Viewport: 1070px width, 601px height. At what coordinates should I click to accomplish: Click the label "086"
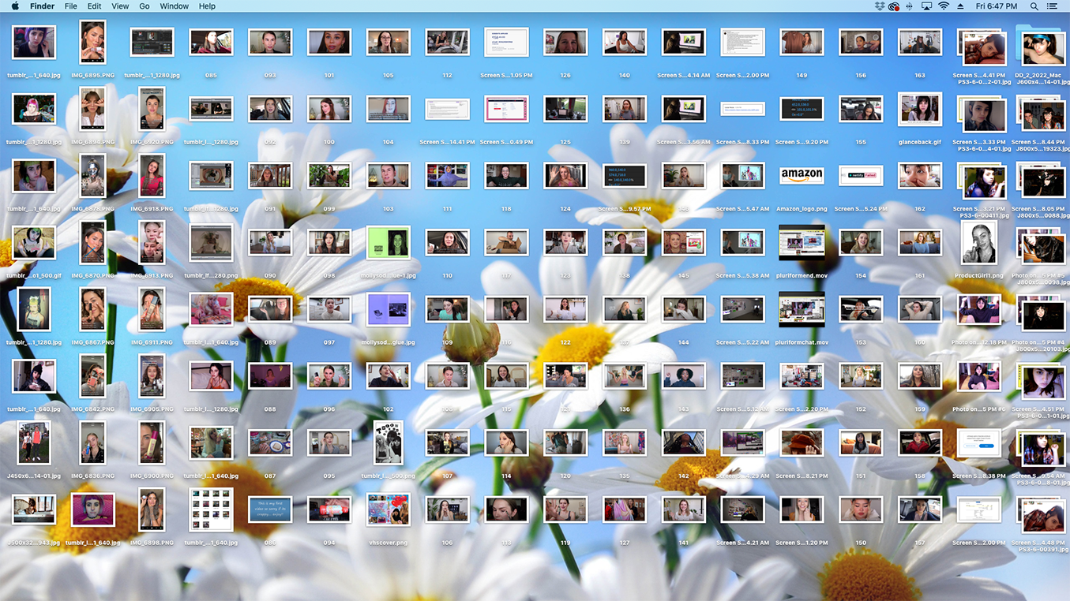point(270,543)
